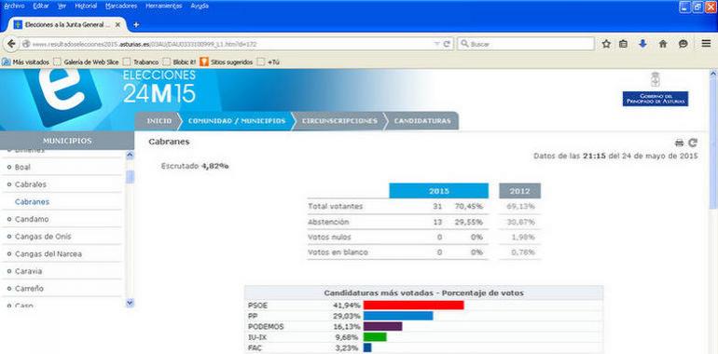Open the URL history dropdown arrow

[436, 44]
